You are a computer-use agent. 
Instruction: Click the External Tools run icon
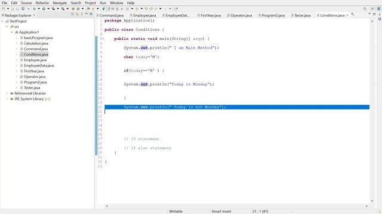(63, 9)
